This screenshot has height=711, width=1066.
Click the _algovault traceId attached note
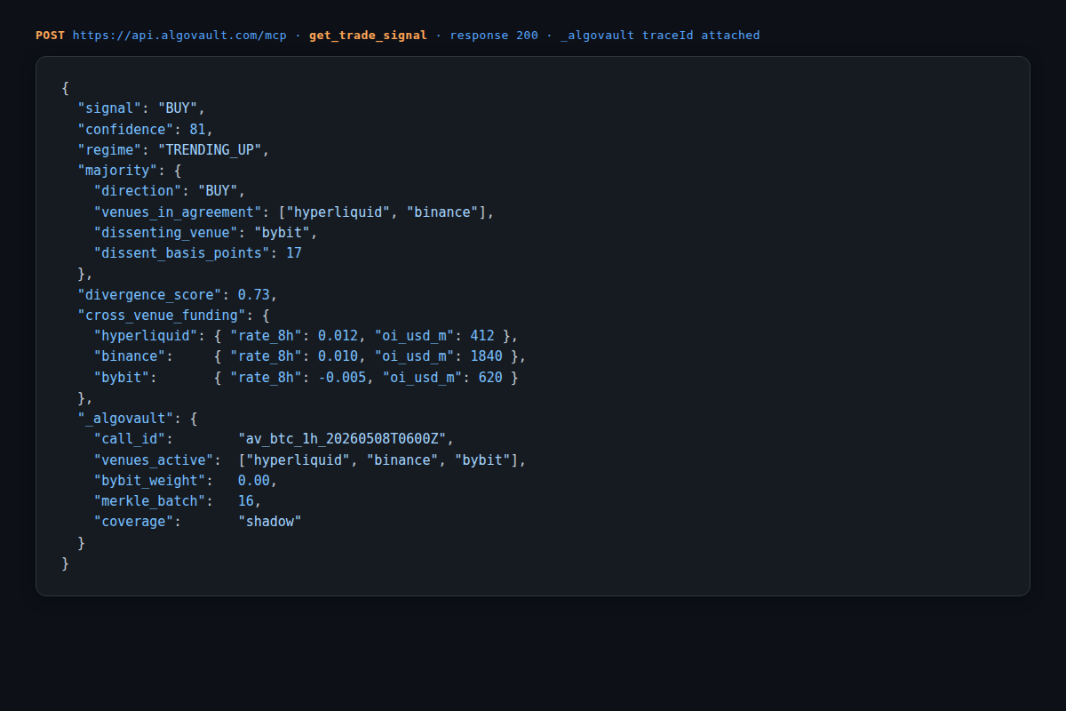point(660,36)
